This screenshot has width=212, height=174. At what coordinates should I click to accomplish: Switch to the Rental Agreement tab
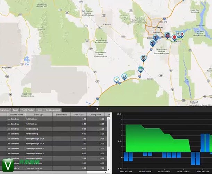(53, 110)
